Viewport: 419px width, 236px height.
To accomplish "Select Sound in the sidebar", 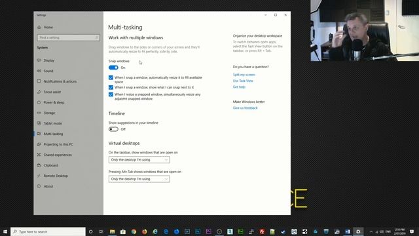I will click(x=48, y=71).
